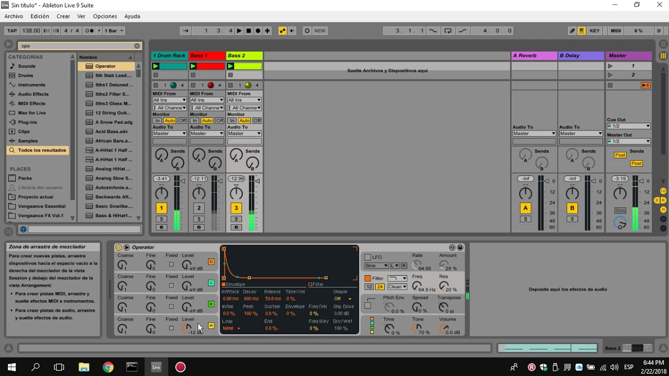Toggle the Operator Filter on/off
Viewport: 669px width, 376px height.
click(x=367, y=278)
